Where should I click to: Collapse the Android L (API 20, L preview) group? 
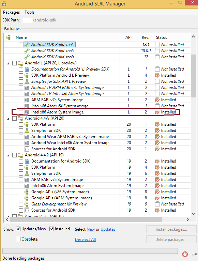click(8, 63)
